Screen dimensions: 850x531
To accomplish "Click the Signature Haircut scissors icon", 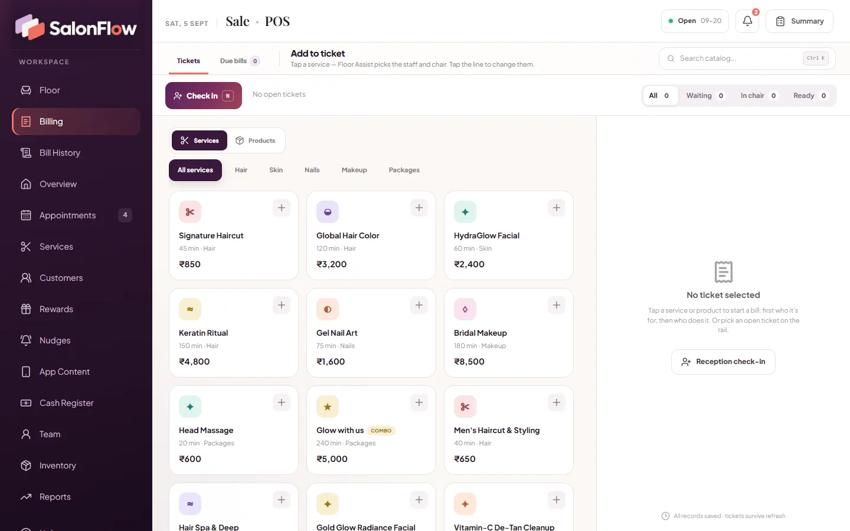I will click(x=190, y=212).
